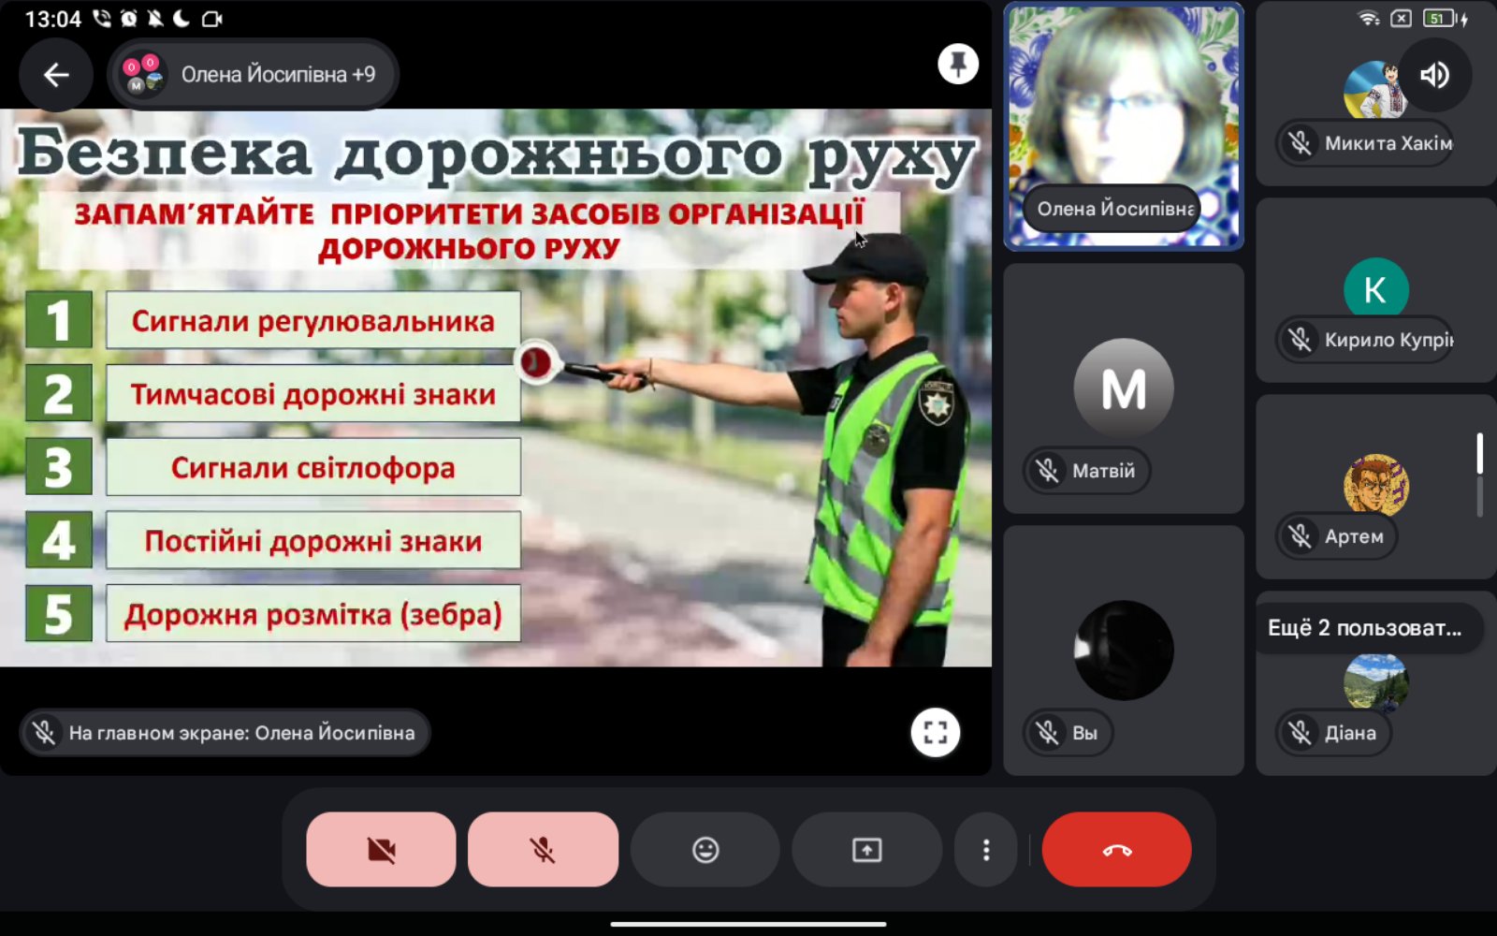Click slide item Дорожня розмітка (зебра)

tap(312, 614)
